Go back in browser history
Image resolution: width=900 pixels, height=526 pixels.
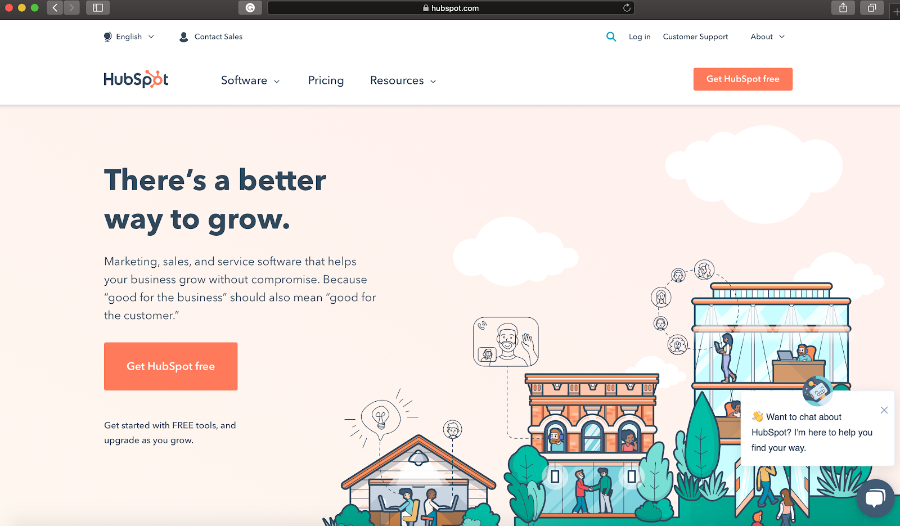(x=55, y=8)
